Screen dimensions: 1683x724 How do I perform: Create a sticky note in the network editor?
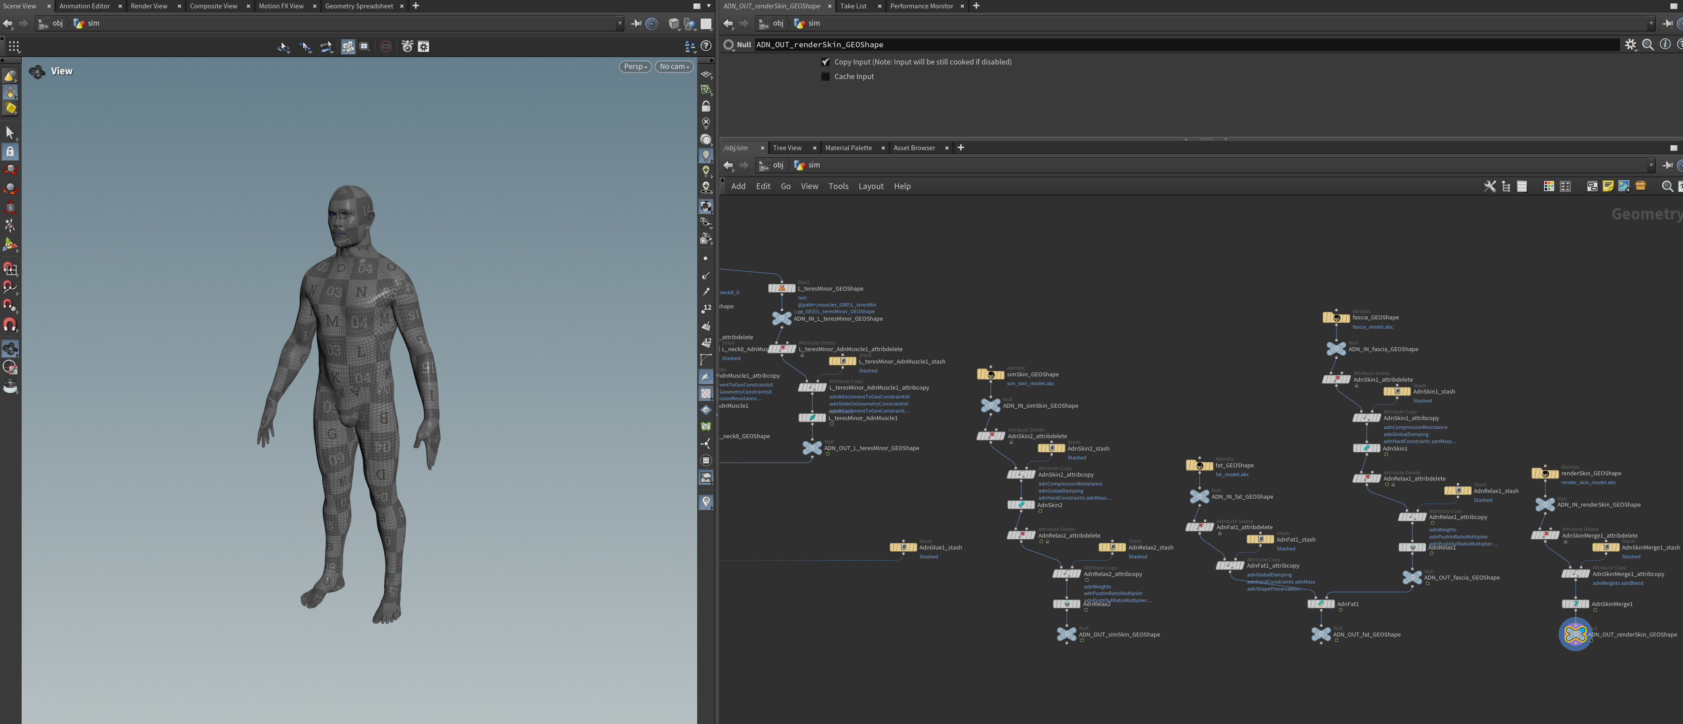(x=1608, y=186)
